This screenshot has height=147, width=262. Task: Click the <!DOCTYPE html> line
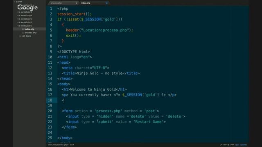coord(74,52)
